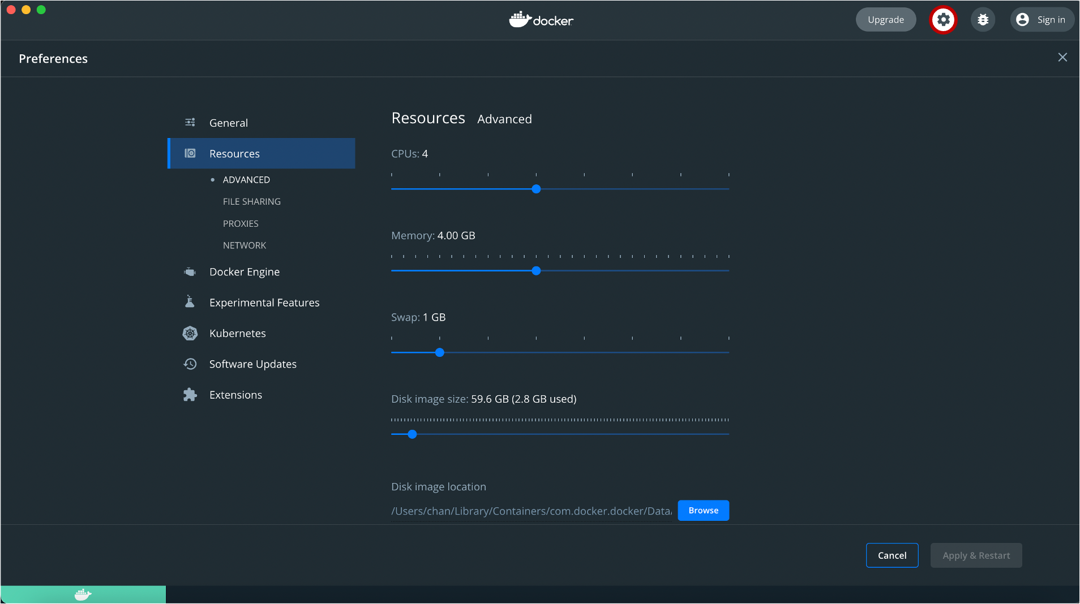
Task: Click the Software Updates clock icon
Action: (x=190, y=364)
